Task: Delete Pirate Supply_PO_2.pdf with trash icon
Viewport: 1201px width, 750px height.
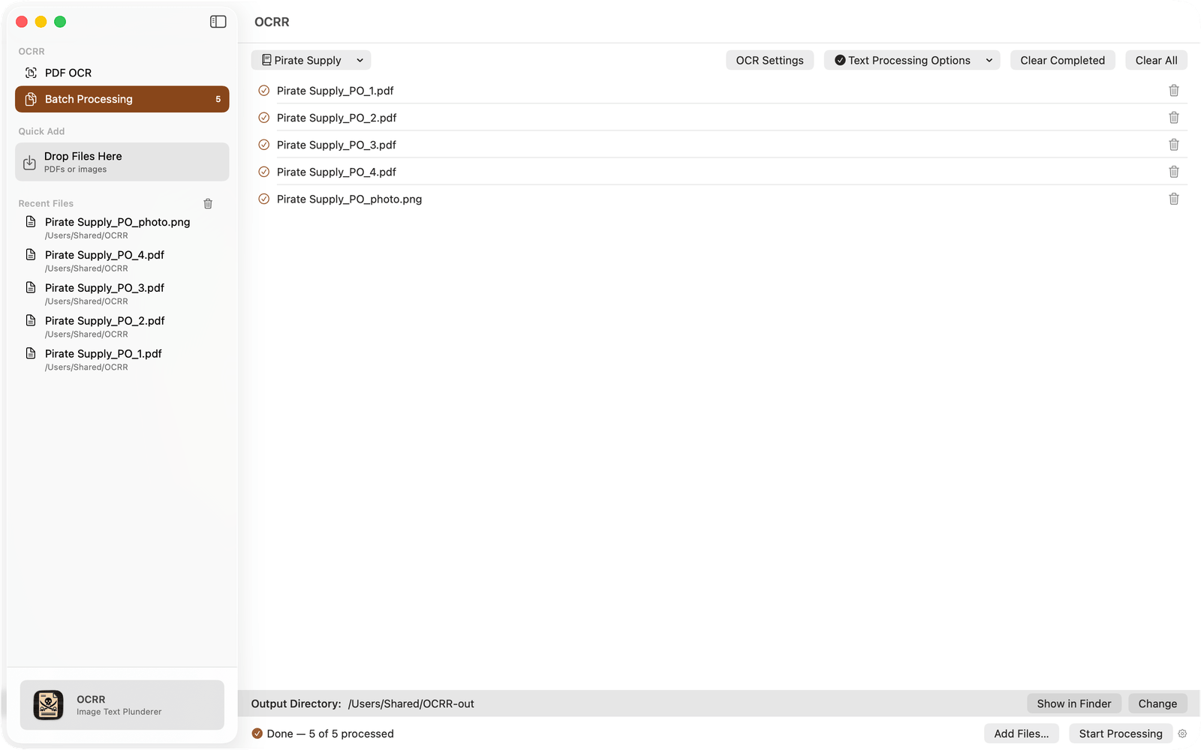Action: 1174,118
